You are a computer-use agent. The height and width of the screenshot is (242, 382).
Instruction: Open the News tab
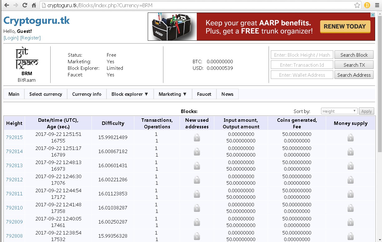click(x=227, y=94)
